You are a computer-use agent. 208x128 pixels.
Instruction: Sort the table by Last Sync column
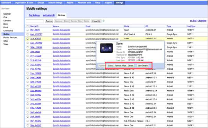(x=191, y=26)
